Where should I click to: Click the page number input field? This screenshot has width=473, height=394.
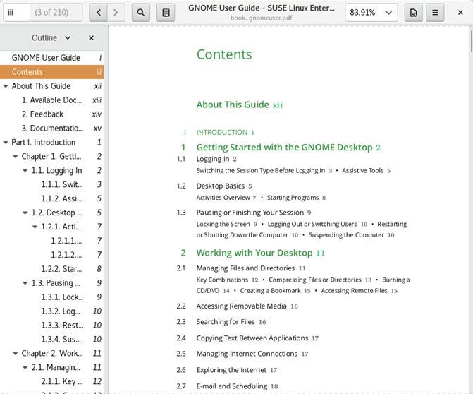click(17, 13)
